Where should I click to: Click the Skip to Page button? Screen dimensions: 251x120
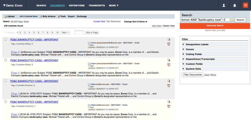[x=92, y=32]
